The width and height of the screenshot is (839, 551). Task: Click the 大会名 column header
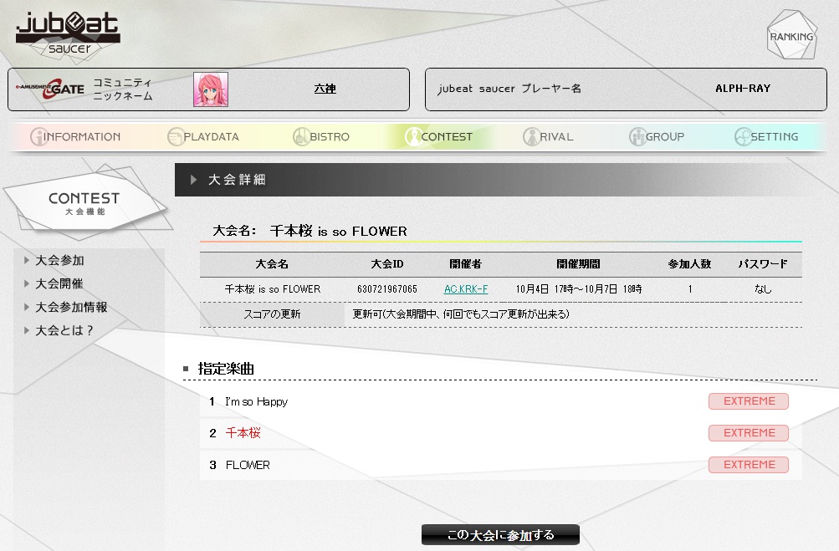coord(272,263)
